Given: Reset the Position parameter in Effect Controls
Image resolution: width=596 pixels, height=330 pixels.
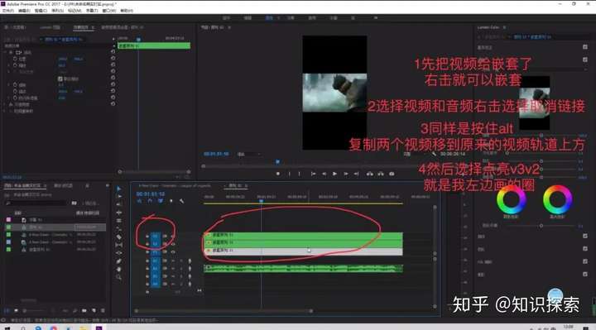Looking at the screenshot, I should tap(113, 58).
